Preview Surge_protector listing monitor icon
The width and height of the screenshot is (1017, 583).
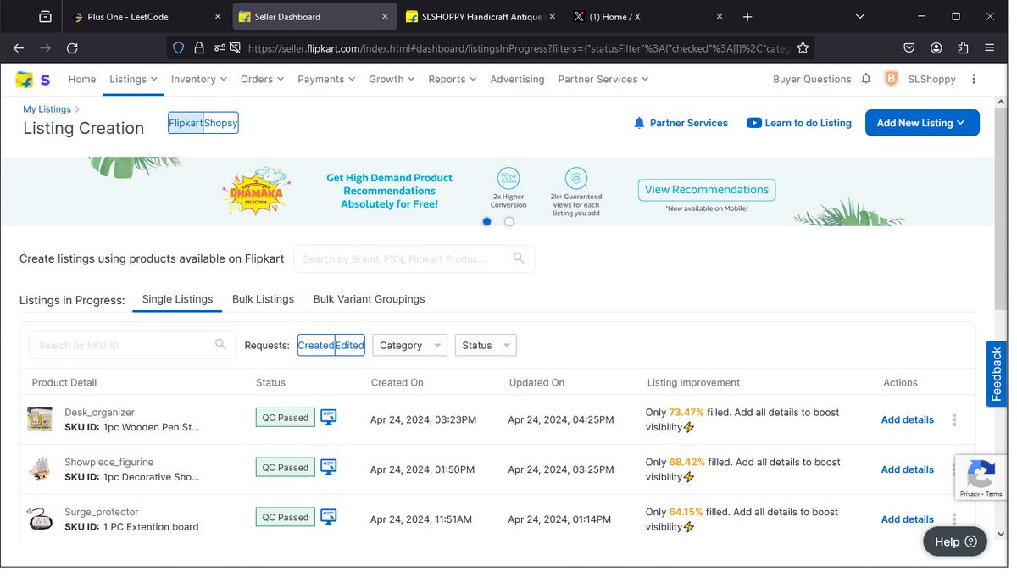[x=329, y=517]
